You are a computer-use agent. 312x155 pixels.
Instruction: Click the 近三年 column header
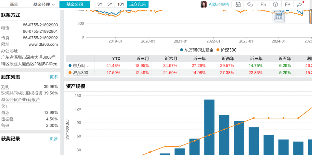[x=256, y=59]
